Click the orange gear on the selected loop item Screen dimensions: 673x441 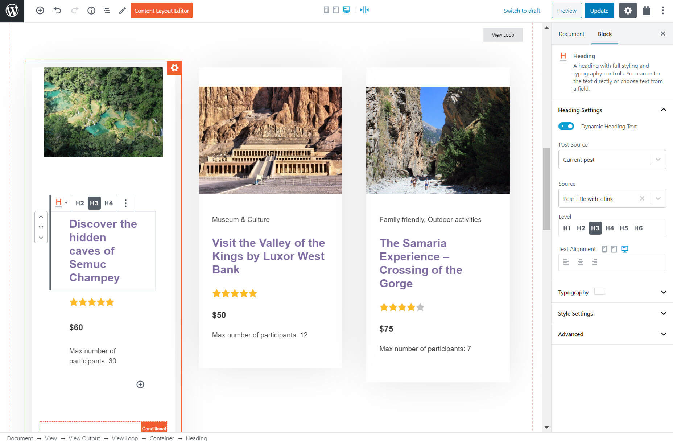click(x=174, y=68)
